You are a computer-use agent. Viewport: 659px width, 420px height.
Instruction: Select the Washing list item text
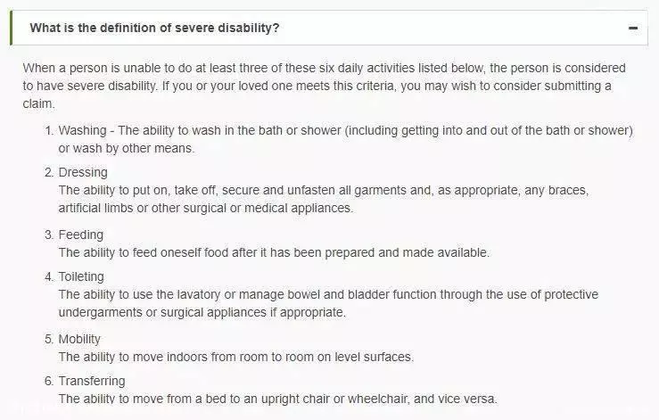click(345, 139)
